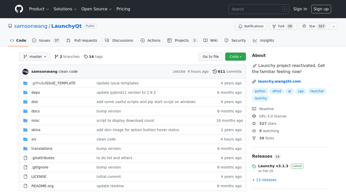Open the master branch dropdown
The height and width of the screenshot is (194, 346).
click(x=35, y=57)
